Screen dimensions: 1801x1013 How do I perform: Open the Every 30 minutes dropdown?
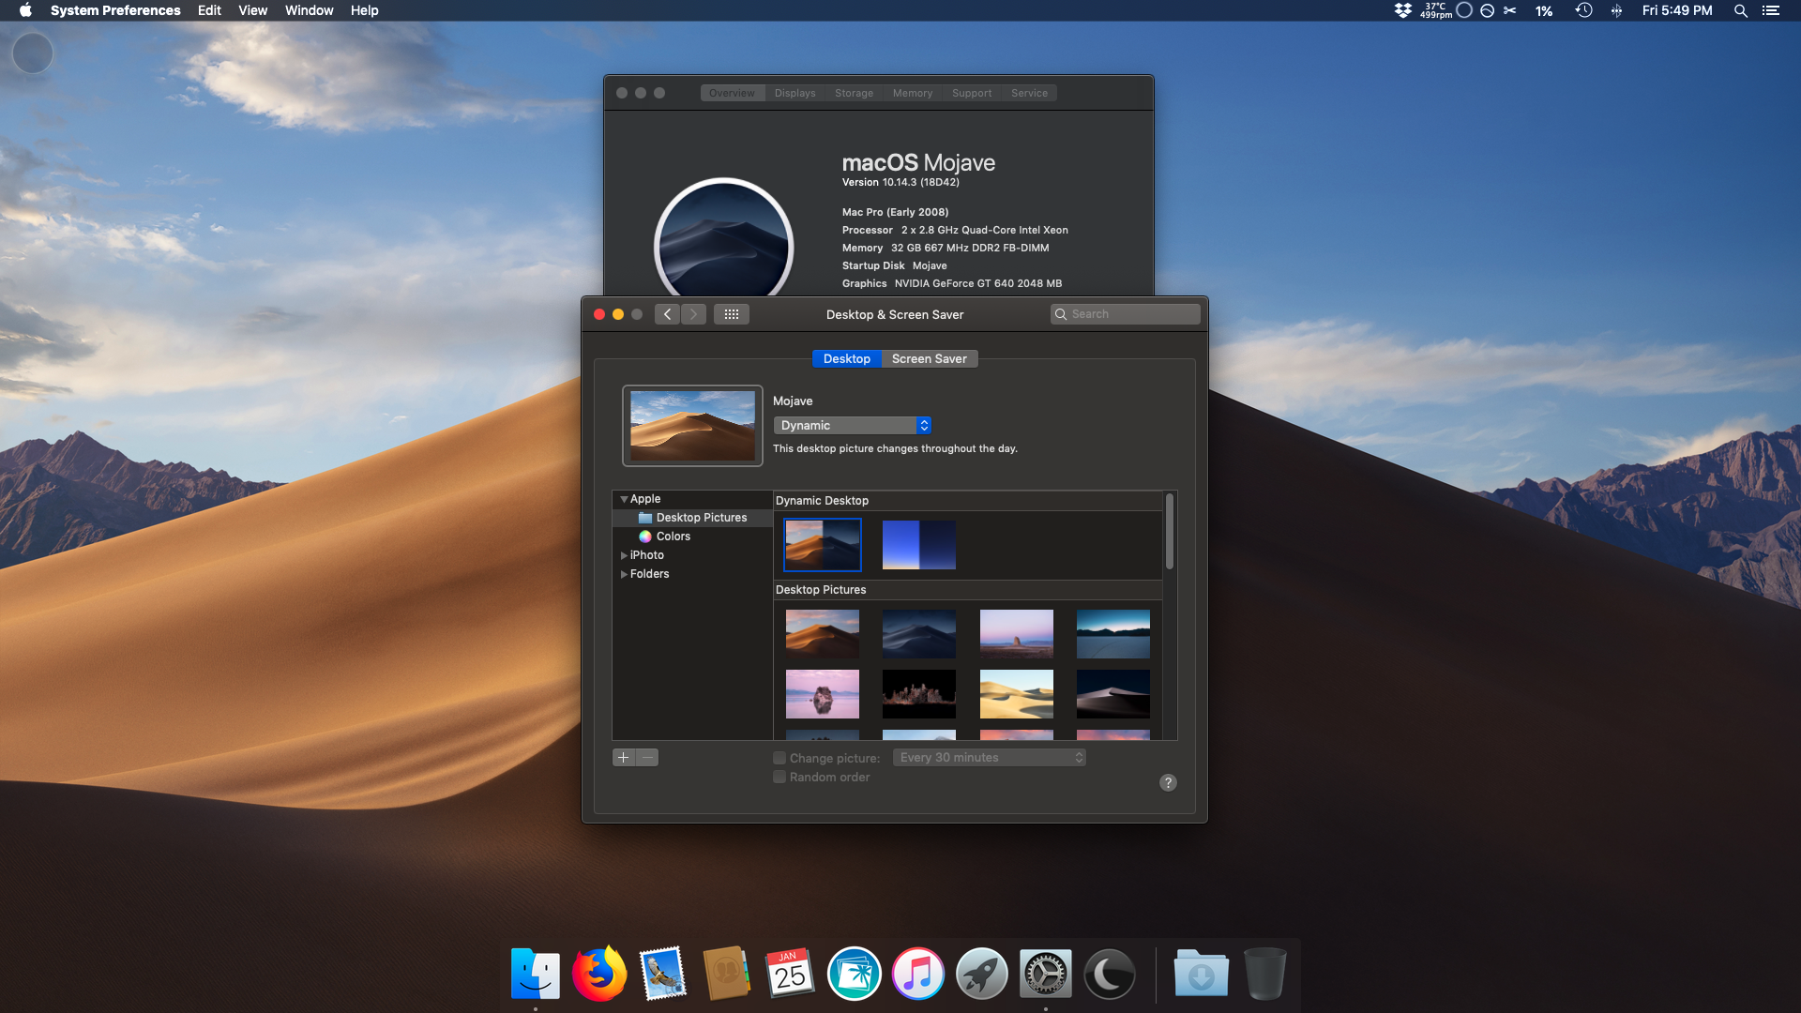click(989, 758)
